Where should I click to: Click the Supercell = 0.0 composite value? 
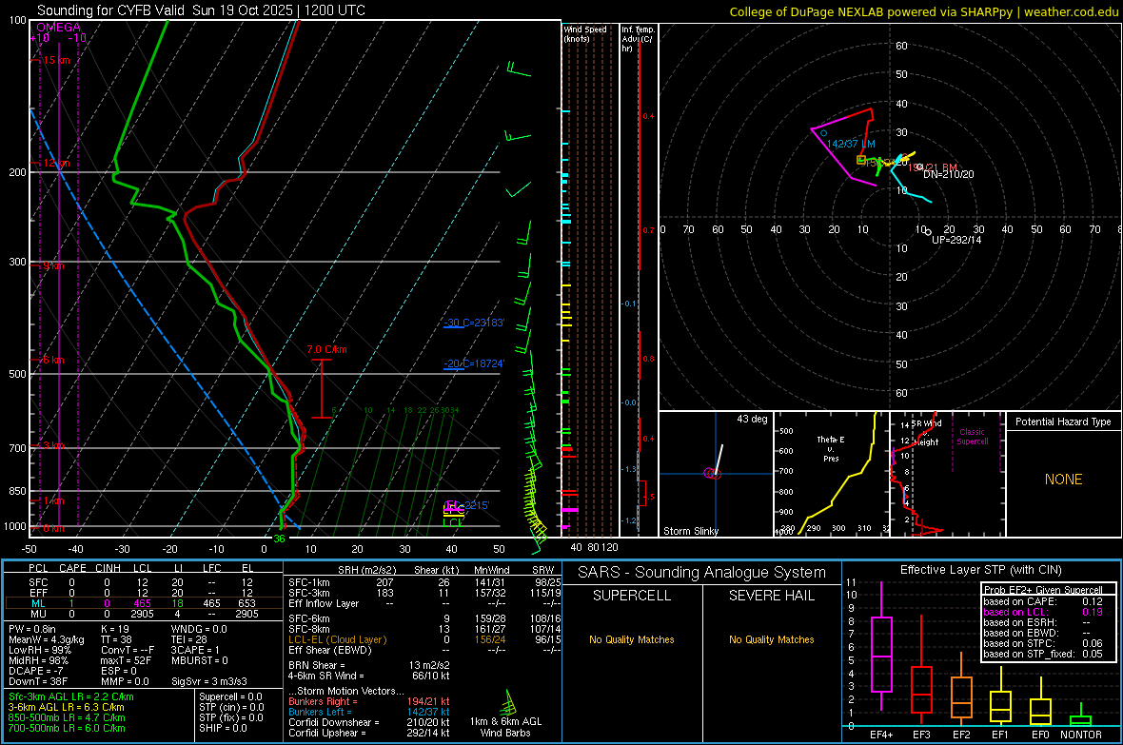230,696
